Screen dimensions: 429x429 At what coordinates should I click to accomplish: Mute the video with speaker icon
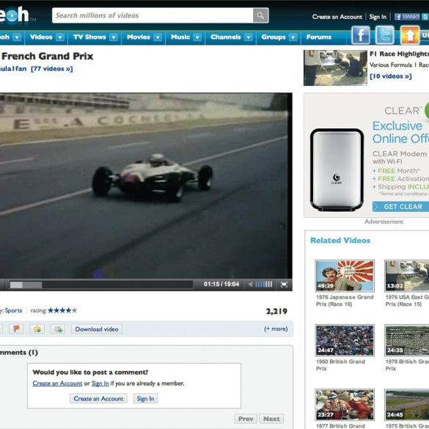250,285
